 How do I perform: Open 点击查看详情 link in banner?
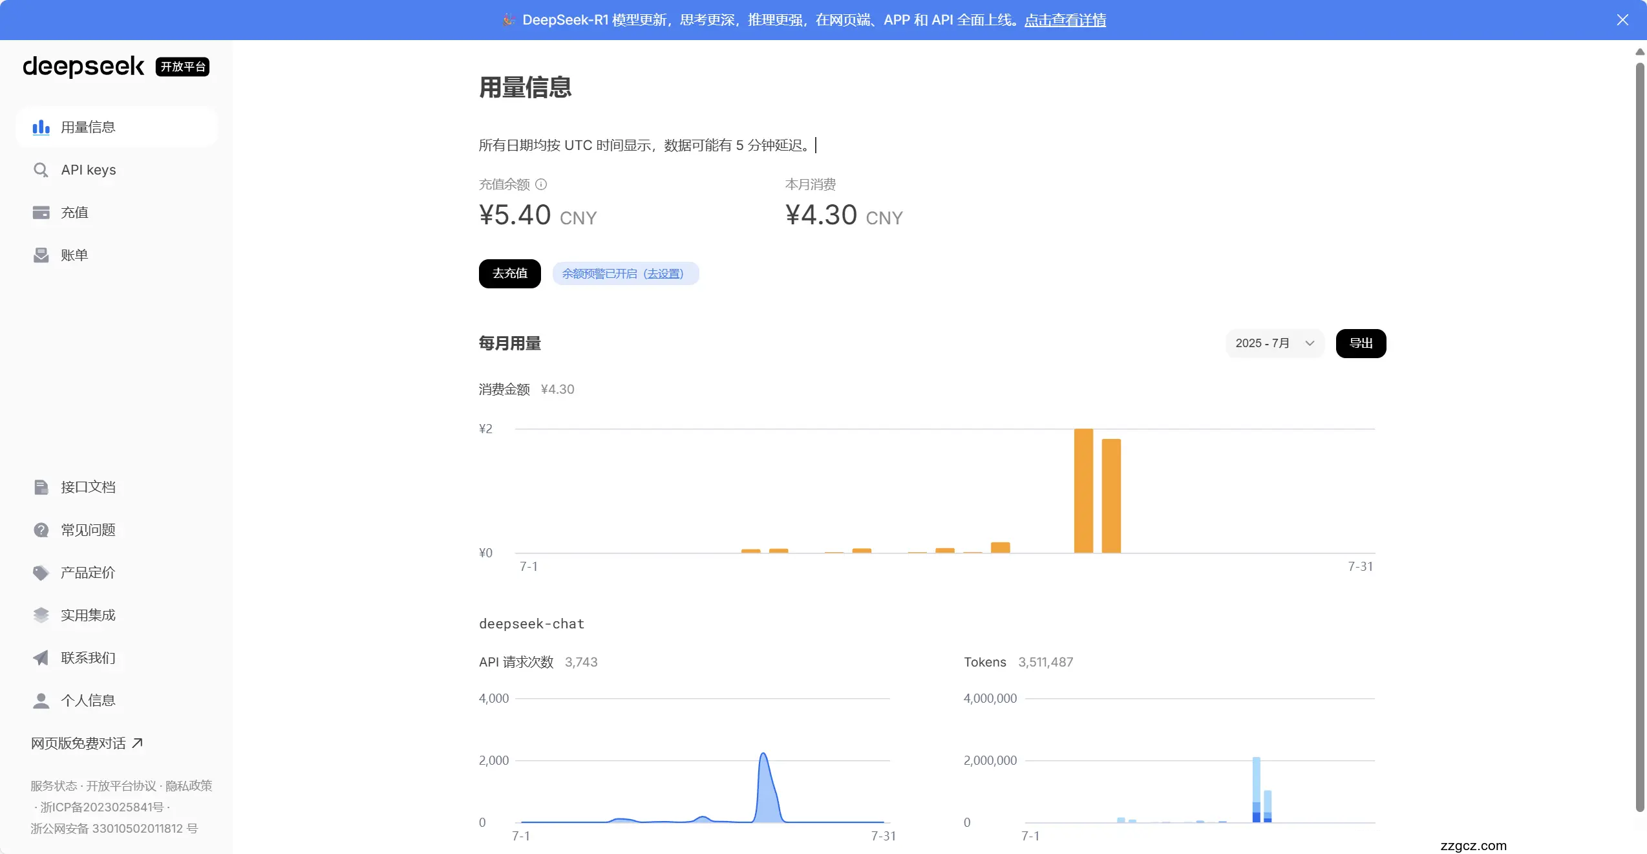click(x=1065, y=20)
